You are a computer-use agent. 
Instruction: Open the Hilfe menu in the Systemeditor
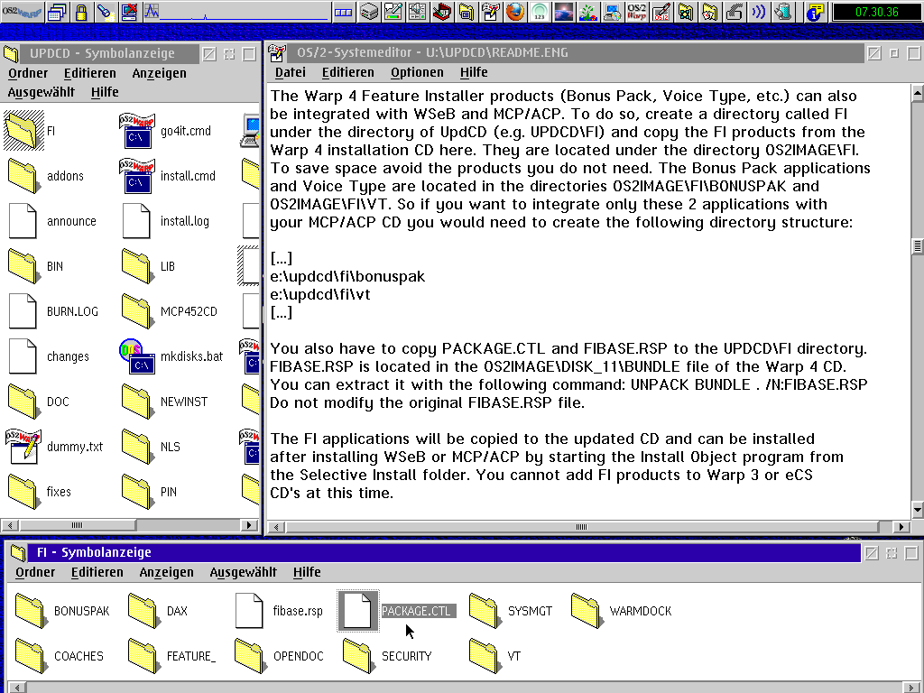(474, 72)
